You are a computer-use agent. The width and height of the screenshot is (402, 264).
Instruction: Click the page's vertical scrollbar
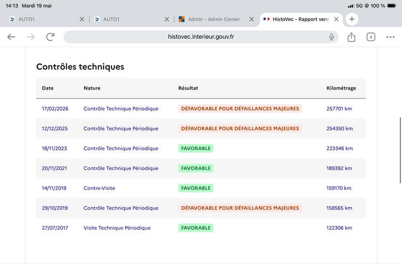(400, 150)
